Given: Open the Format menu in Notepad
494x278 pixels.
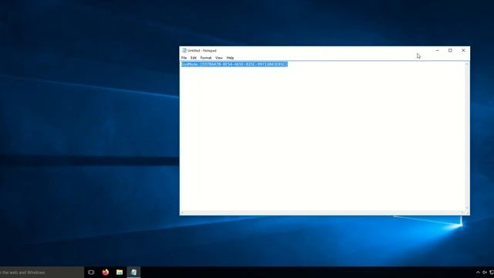Looking at the screenshot, I should [206, 58].
